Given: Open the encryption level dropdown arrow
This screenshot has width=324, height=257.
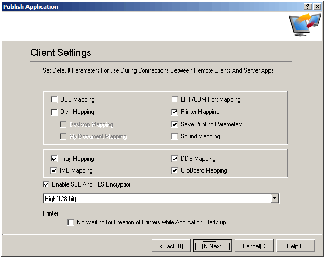Looking at the screenshot, I should click(x=275, y=199).
